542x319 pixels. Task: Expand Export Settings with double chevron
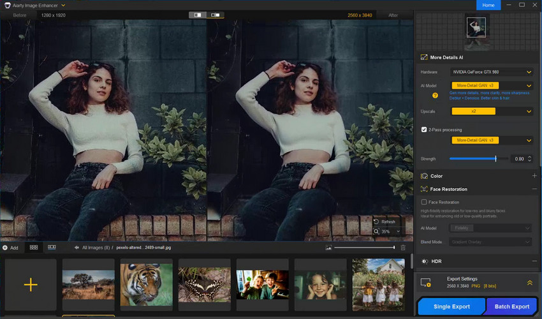[x=529, y=283]
